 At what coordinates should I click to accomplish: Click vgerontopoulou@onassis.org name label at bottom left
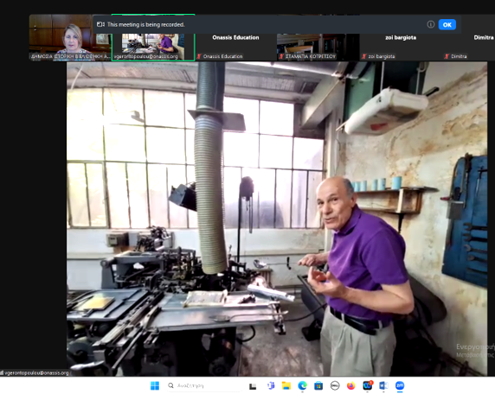point(35,373)
